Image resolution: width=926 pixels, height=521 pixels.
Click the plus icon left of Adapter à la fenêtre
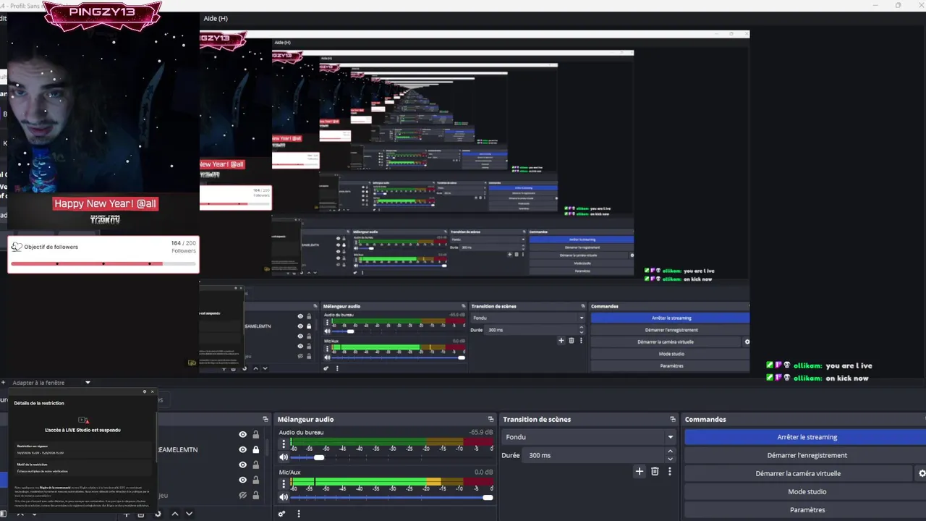click(4, 382)
